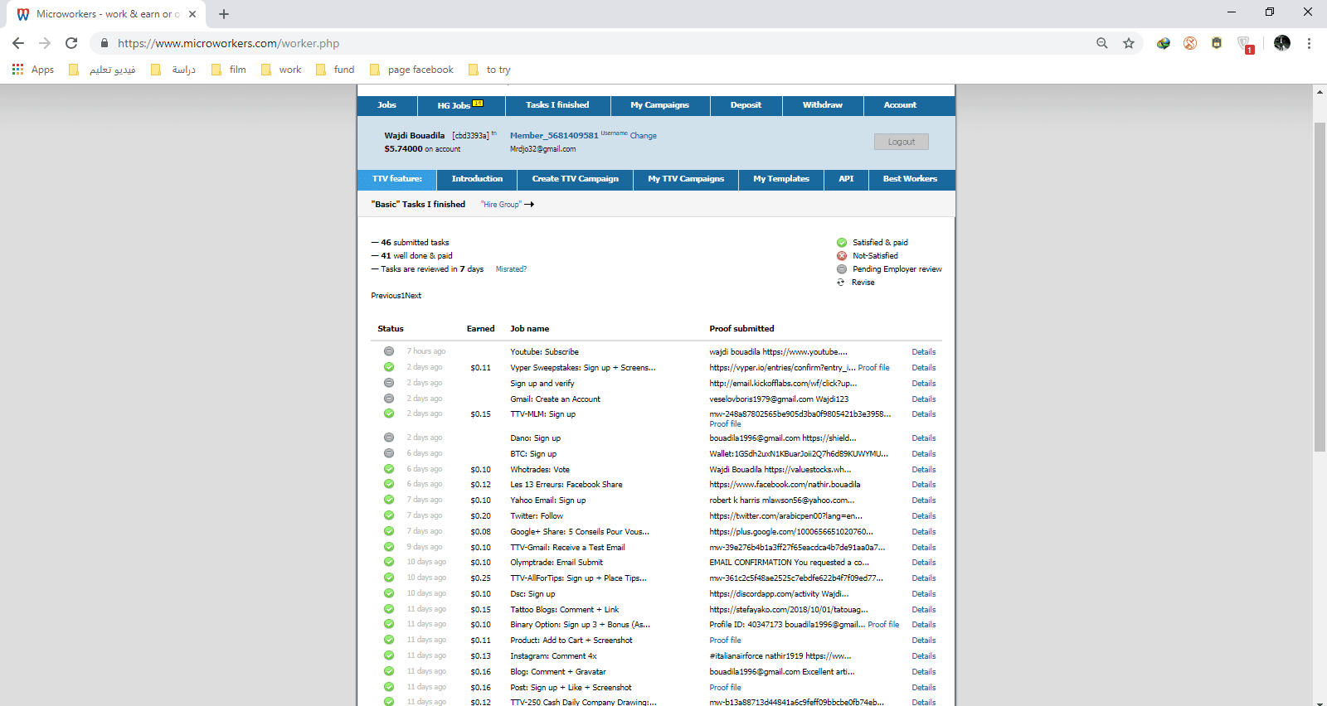
Task: Switch to Tasks I finished tab
Action: click(x=557, y=105)
